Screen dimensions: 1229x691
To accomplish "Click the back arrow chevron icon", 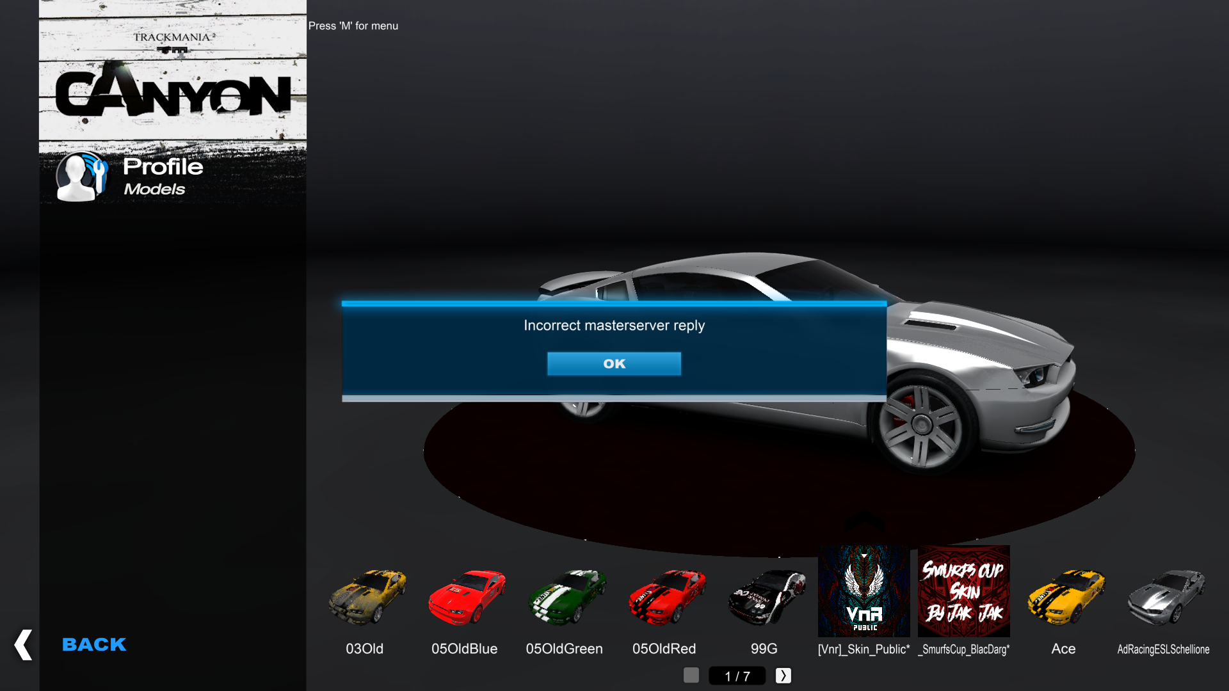I will click(x=23, y=644).
